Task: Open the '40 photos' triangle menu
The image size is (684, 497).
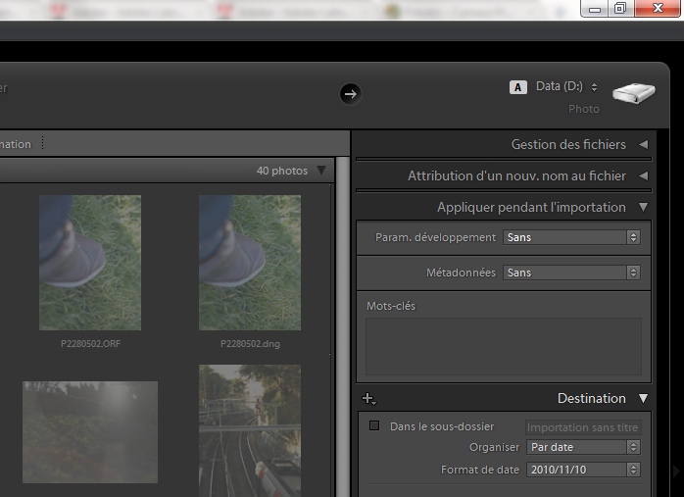Action: pos(320,171)
